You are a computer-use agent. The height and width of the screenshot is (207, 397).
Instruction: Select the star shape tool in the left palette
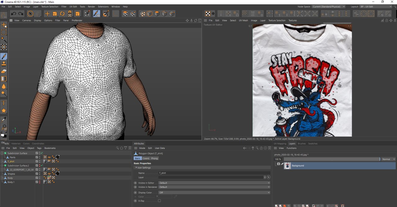point(4,110)
